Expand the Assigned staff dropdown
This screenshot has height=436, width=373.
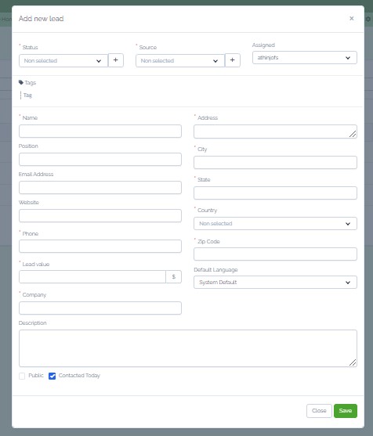(x=305, y=58)
